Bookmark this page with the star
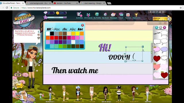 click(x=181, y=8)
